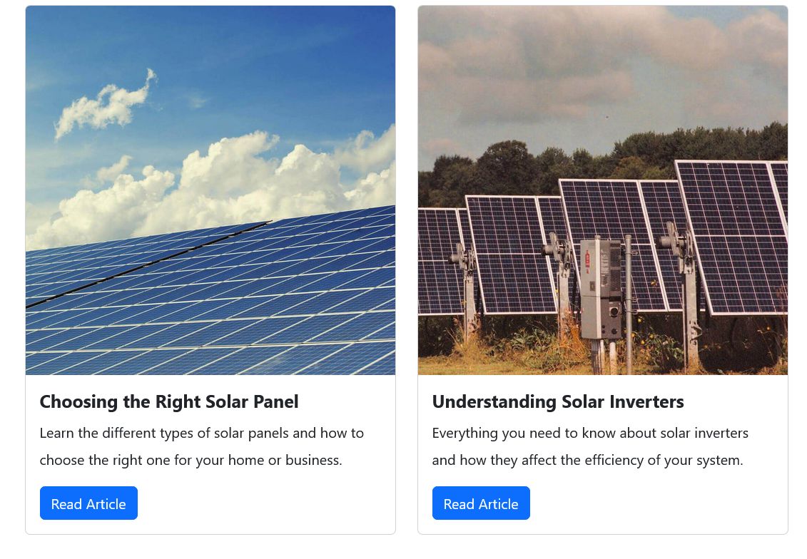The width and height of the screenshot is (807, 559).
Task: Click Read Article under Understanding Solar Inverters
Action: click(481, 503)
